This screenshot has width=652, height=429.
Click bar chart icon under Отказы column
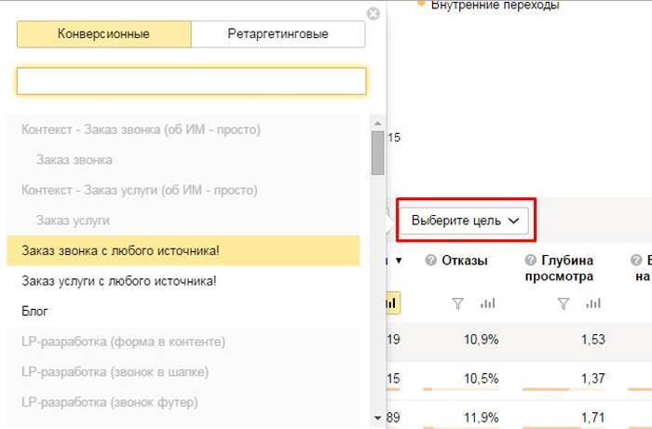[487, 303]
